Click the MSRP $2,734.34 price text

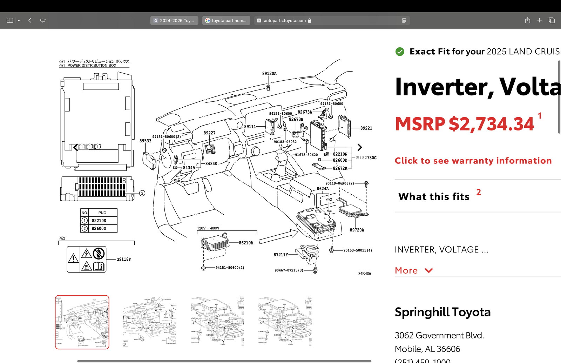pyautogui.click(x=465, y=124)
